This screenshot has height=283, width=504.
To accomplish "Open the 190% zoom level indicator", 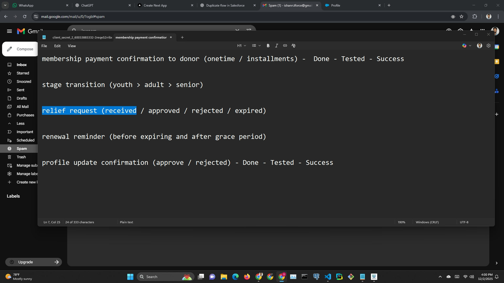I will (x=401, y=222).
